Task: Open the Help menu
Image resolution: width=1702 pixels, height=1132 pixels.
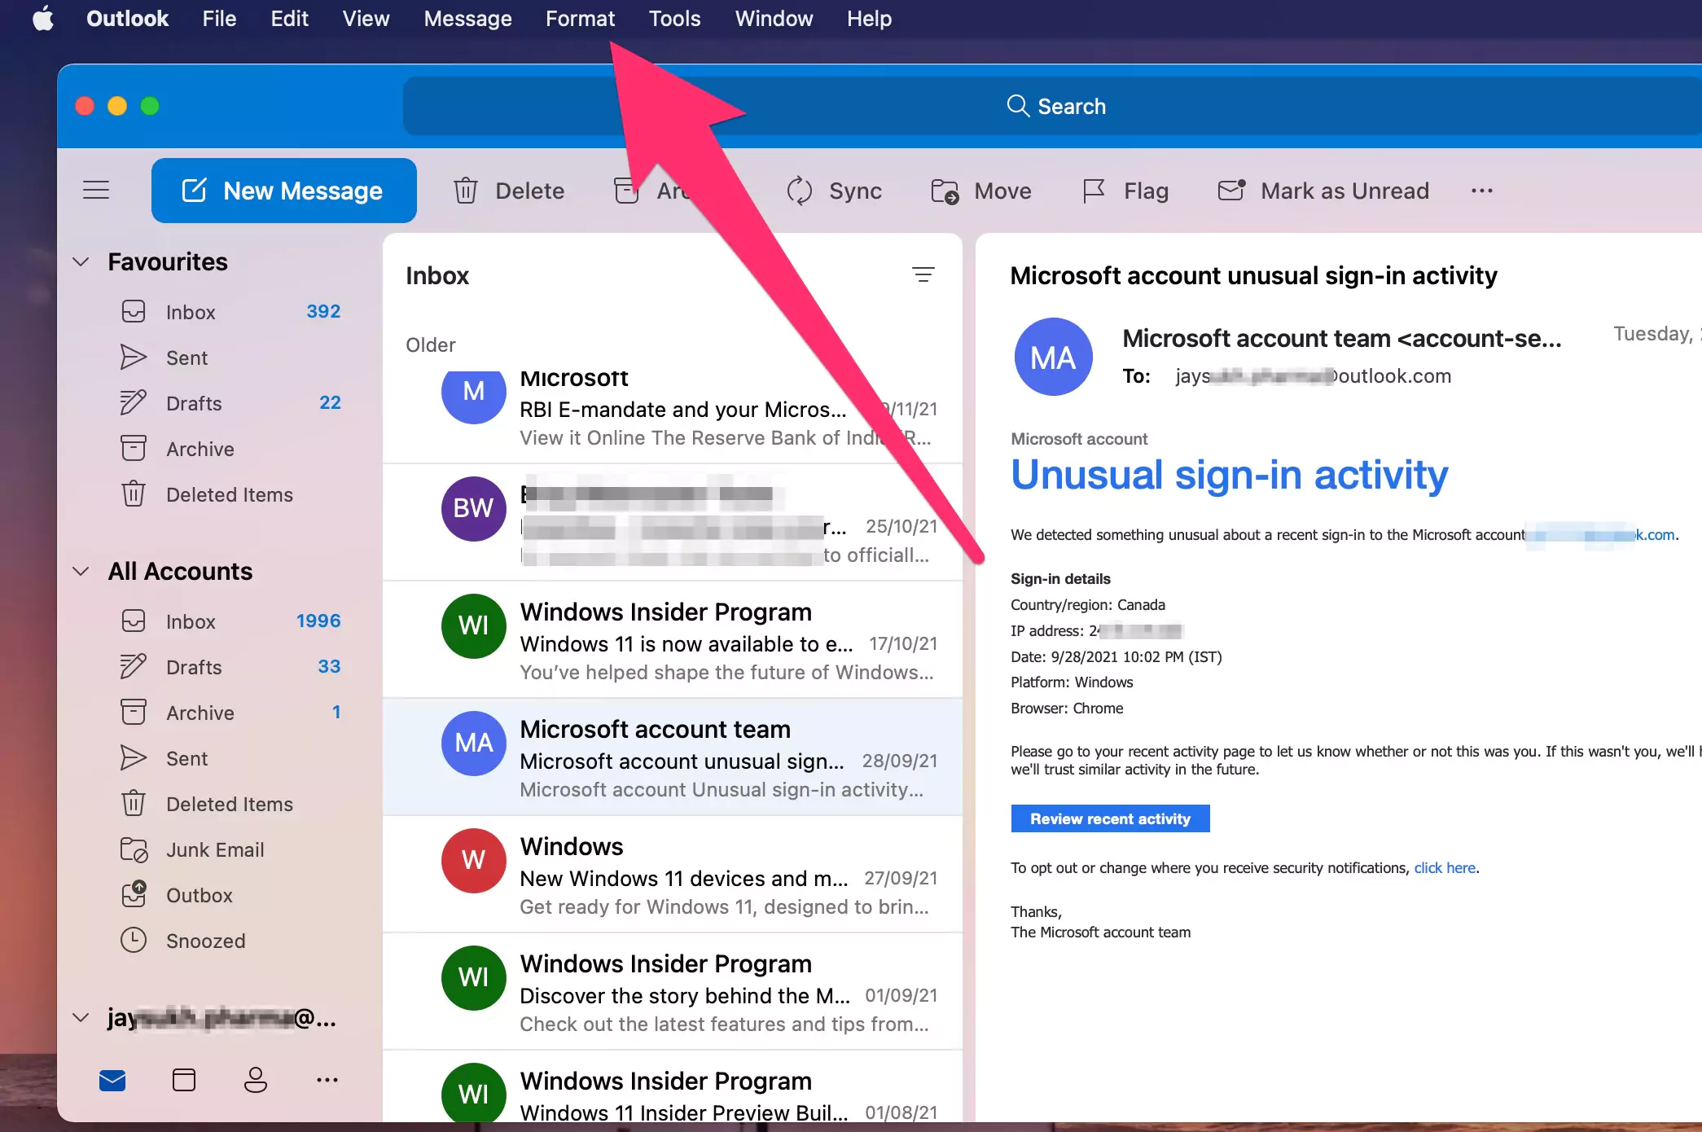Action: pos(869,18)
